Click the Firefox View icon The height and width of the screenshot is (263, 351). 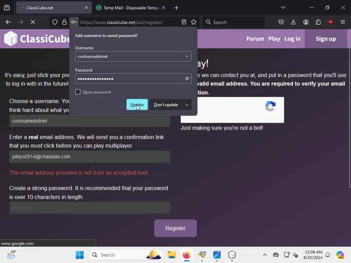pos(7,8)
